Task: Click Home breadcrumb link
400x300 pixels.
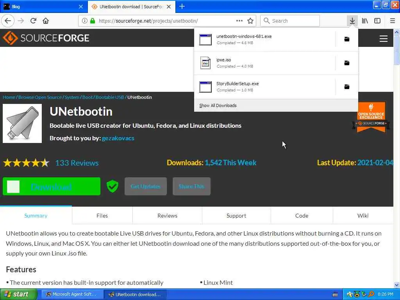Action: tap(9, 97)
